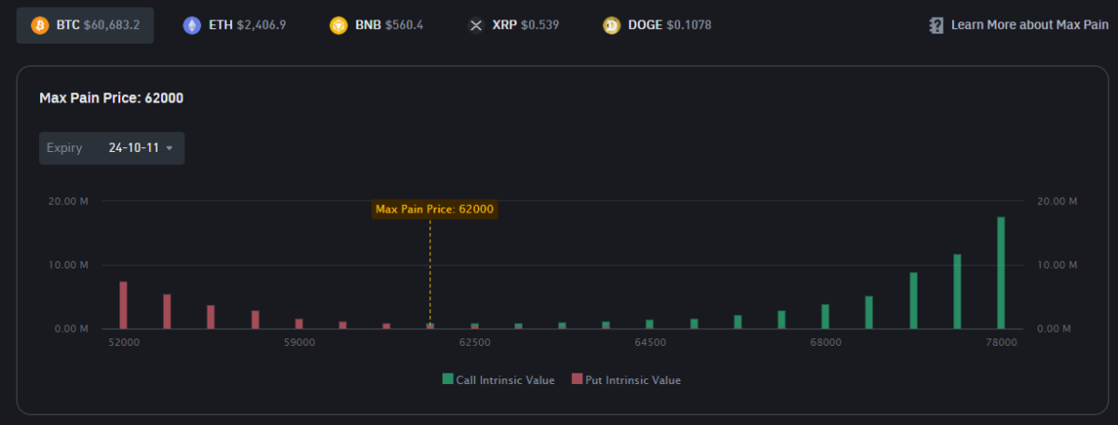Click the BNB yellow logo icon
1118x425 pixels.
338,25
